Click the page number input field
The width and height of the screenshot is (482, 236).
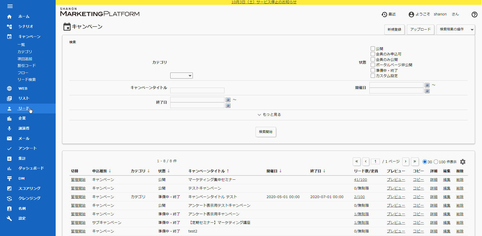(375, 161)
